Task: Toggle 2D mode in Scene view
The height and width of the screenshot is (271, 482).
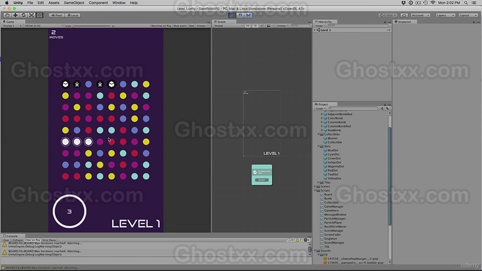Action: 248,26
